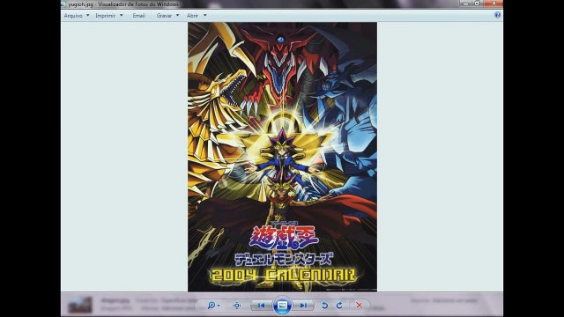Screen dimensions: 564x317
Task: Open the help icon in the toolbar
Action: (497, 15)
